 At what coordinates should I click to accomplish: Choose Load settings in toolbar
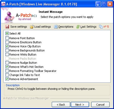(x=40, y=27)
